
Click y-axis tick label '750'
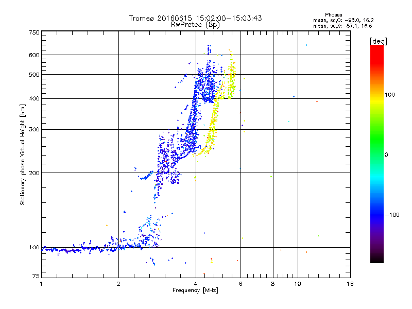pos(34,32)
